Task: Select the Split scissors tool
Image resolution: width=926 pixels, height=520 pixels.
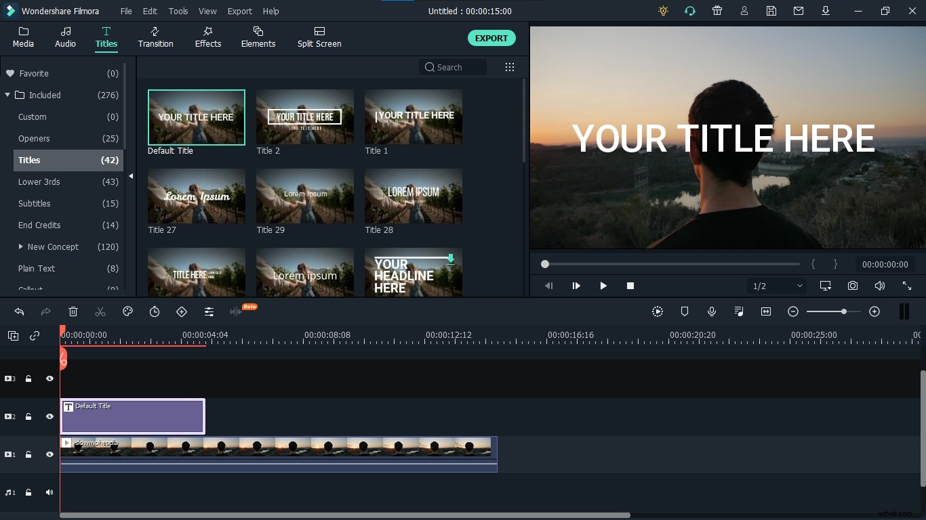Action: point(100,311)
